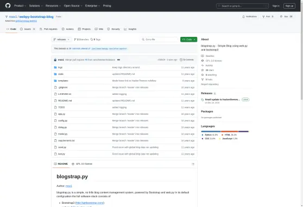
Task: Open the README.md file
Action: (65, 101)
